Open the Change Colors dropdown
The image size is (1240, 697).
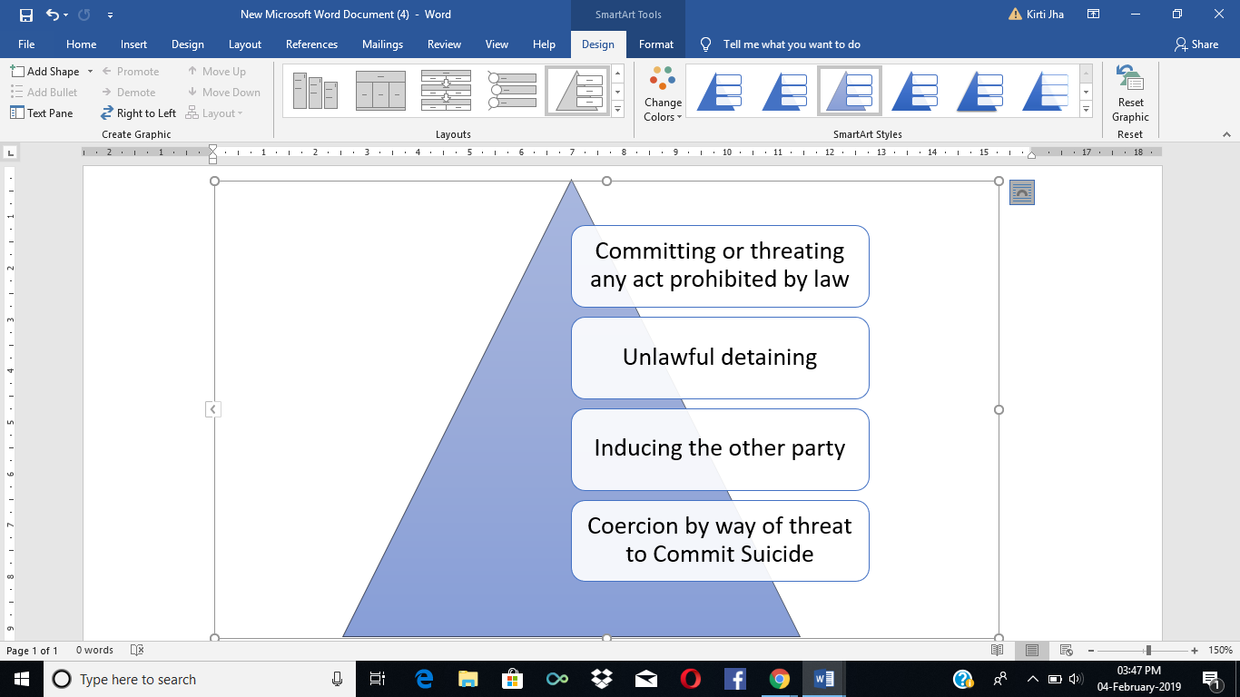pyautogui.click(x=663, y=94)
